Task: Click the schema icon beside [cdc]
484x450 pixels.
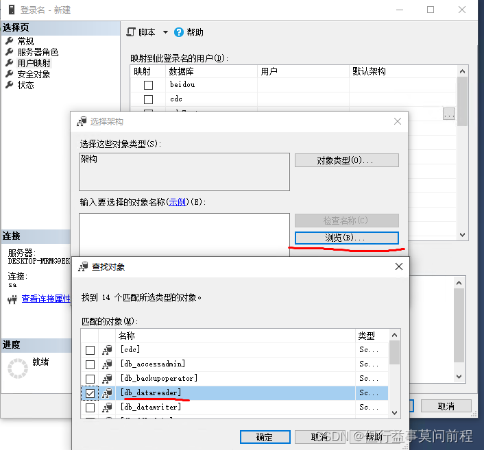Action: tap(107, 350)
